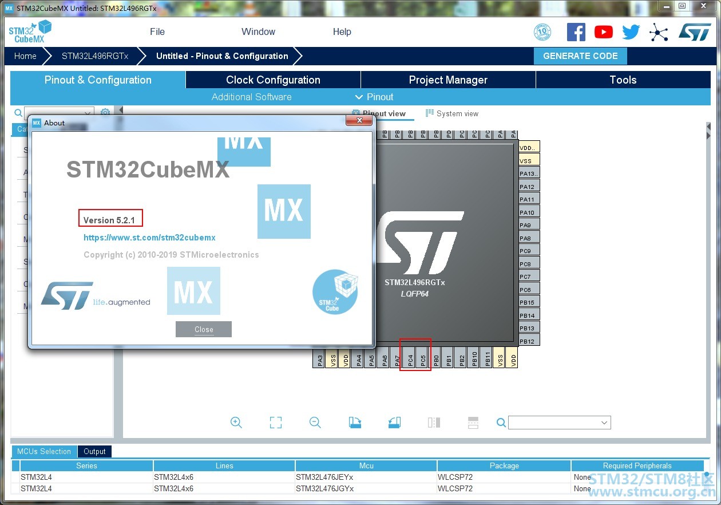The image size is (721, 505).
Task: Click the right panel collapse arrow
Action: 708,135
